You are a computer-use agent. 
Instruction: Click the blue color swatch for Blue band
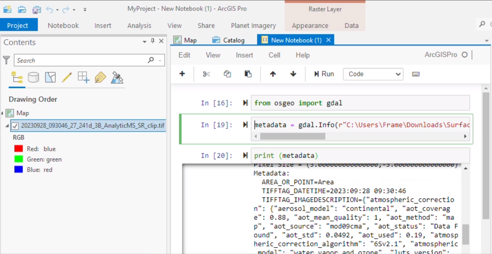(x=18, y=169)
